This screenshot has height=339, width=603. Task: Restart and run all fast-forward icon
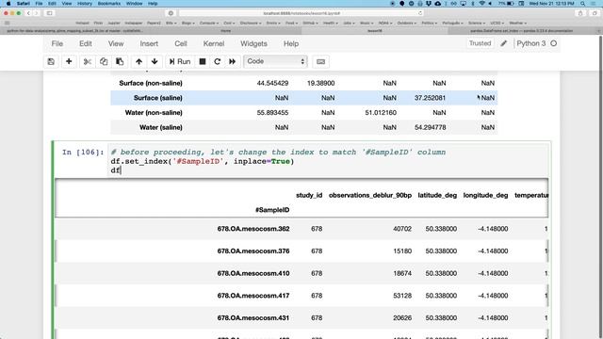[x=233, y=61]
